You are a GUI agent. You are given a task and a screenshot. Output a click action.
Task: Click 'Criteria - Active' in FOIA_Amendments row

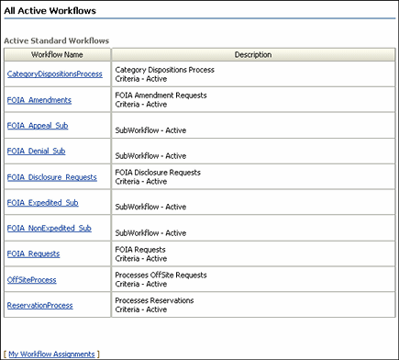coord(141,105)
